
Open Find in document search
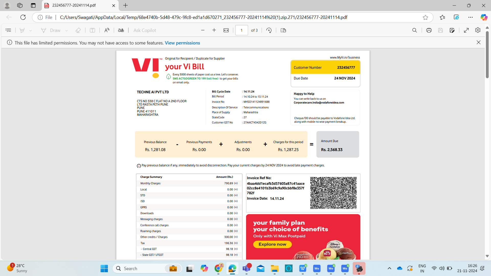[x=415, y=30]
